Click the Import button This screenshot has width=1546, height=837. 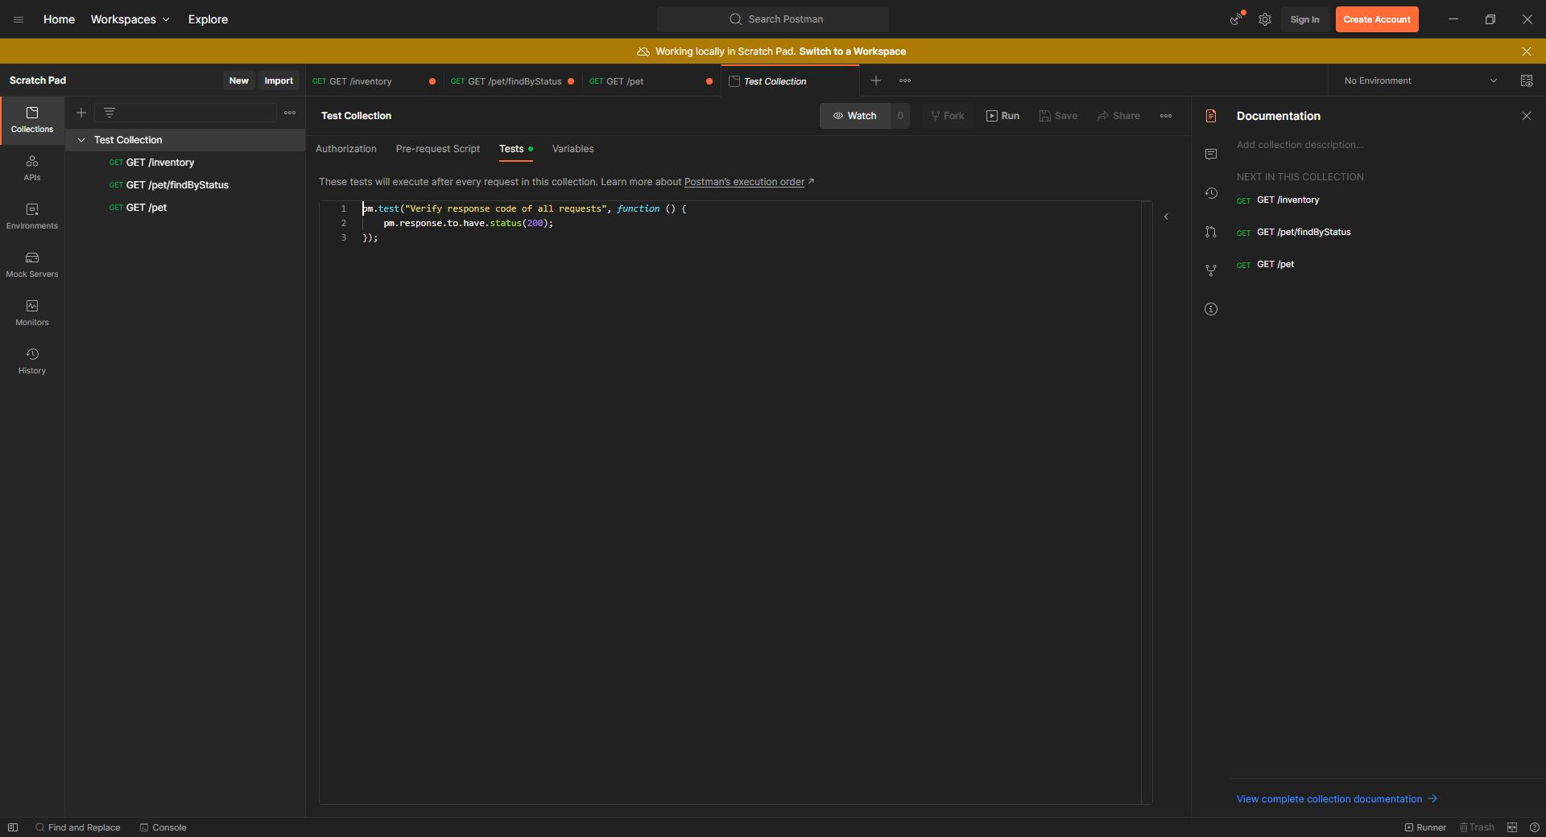(x=279, y=80)
